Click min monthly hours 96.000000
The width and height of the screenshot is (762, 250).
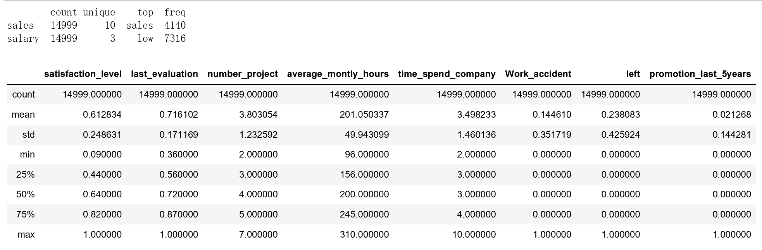click(367, 154)
